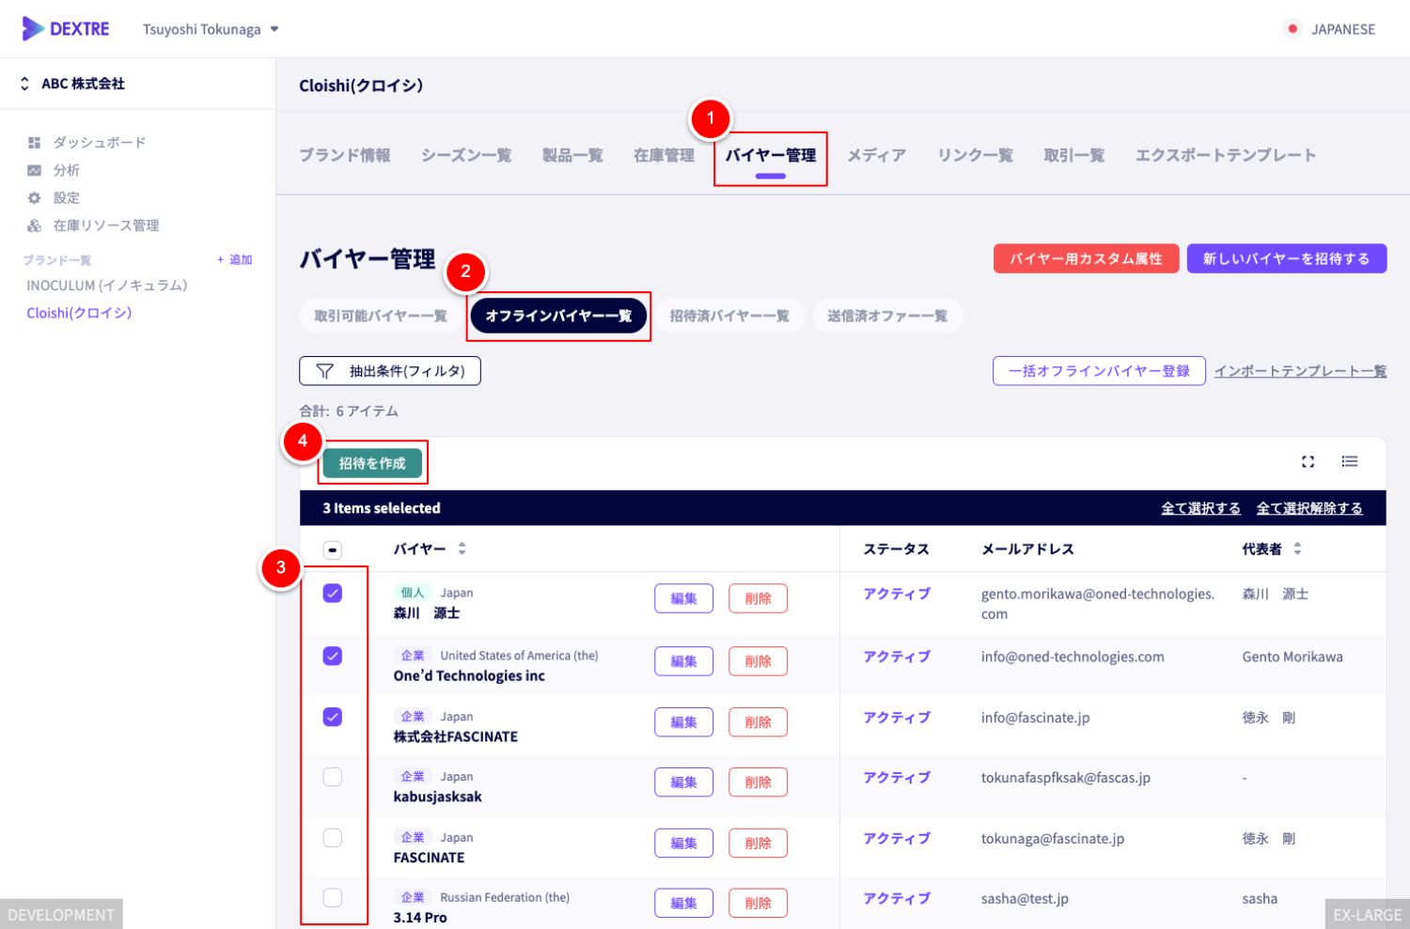Open the 抽出条件(フィルタ) filter panel
This screenshot has height=929, width=1410.
pyautogui.click(x=390, y=371)
